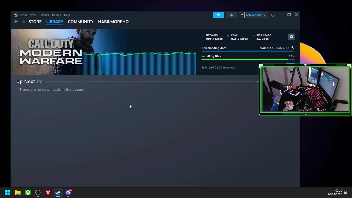The height and width of the screenshot is (198, 352).
Task: Click the back navigation arrow
Action: [16, 22]
